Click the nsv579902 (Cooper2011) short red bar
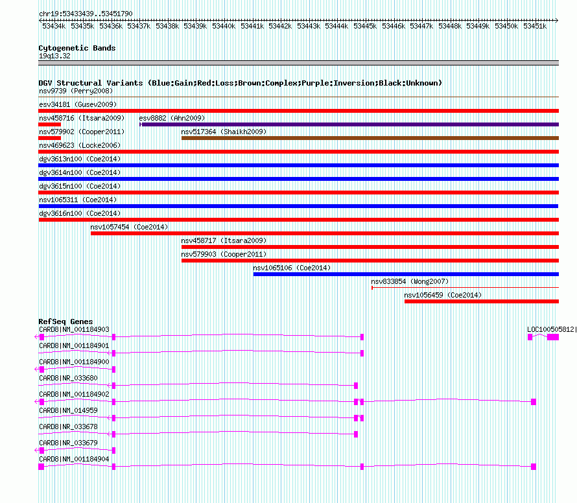 [49, 138]
